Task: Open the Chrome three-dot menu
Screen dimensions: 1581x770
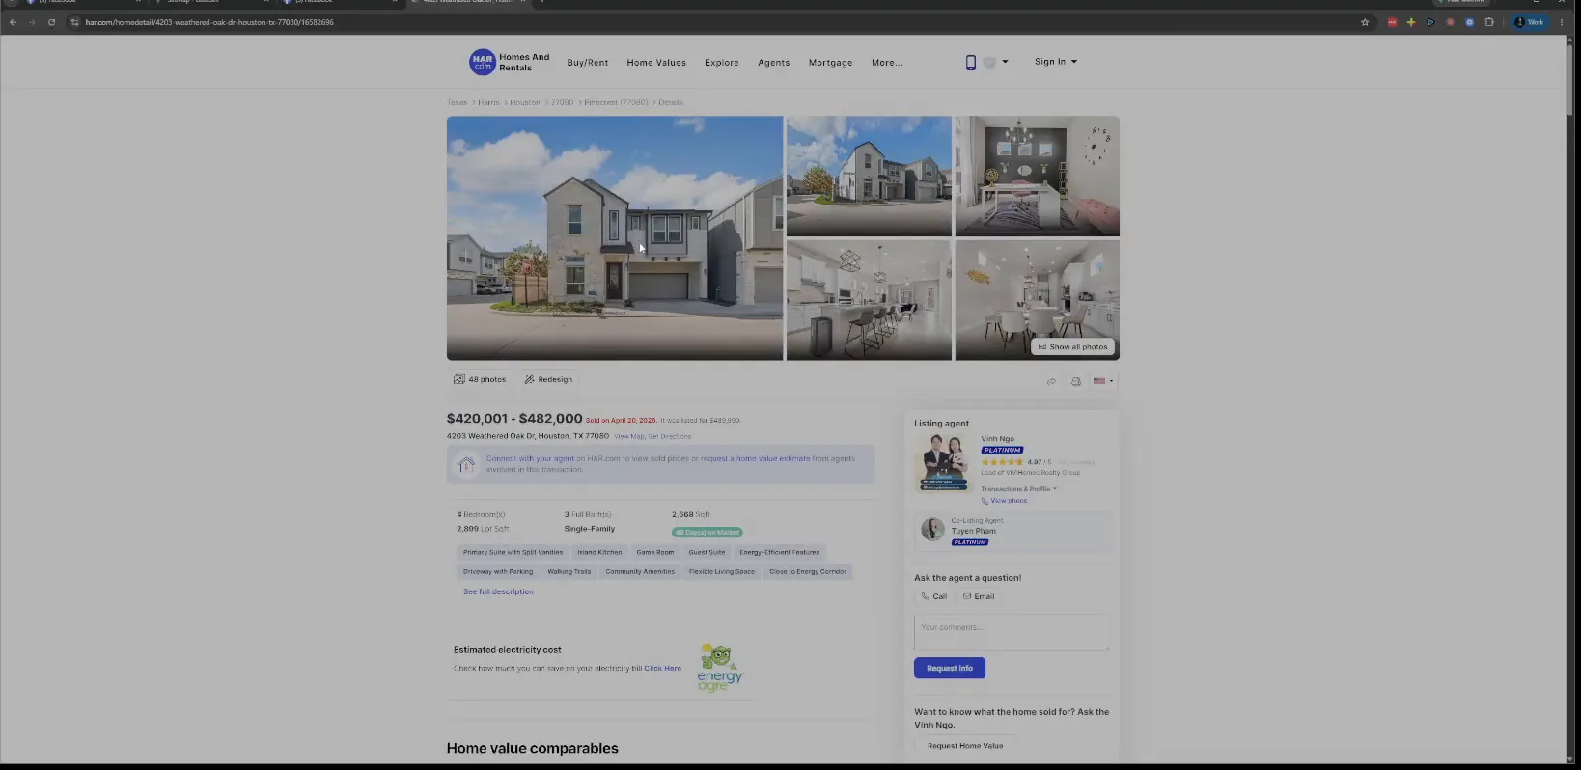Action: pyautogui.click(x=1562, y=22)
